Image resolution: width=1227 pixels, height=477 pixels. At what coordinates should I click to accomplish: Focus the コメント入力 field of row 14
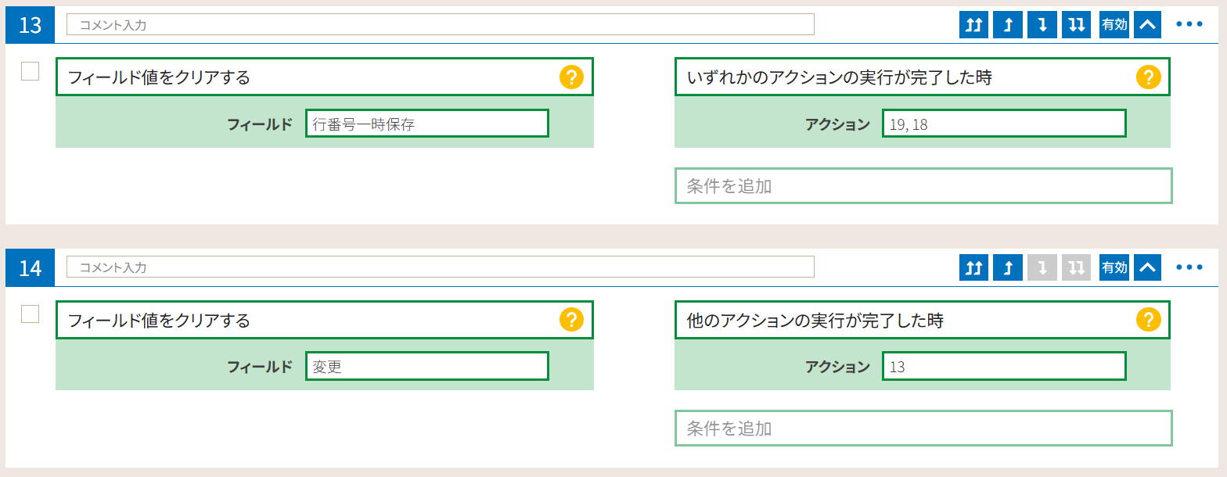click(441, 267)
